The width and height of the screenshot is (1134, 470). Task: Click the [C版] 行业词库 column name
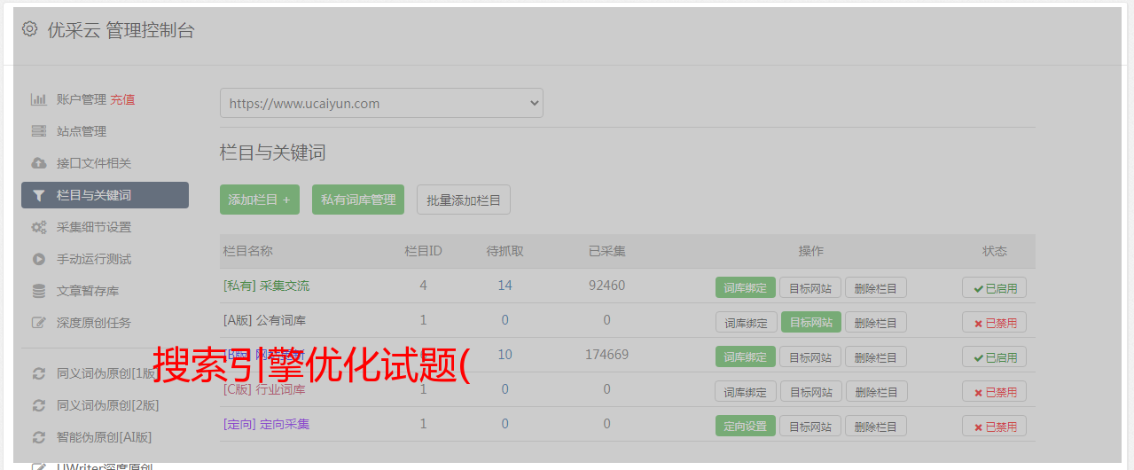tap(264, 389)
